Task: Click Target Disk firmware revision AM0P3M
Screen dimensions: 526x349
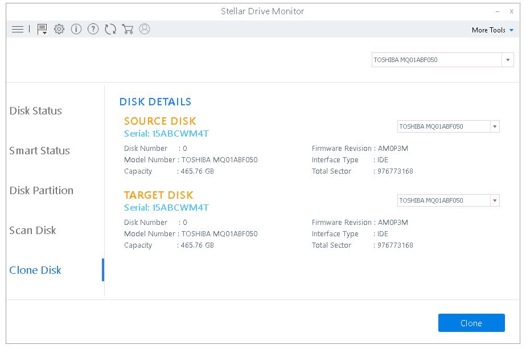Action: (393, 223)
